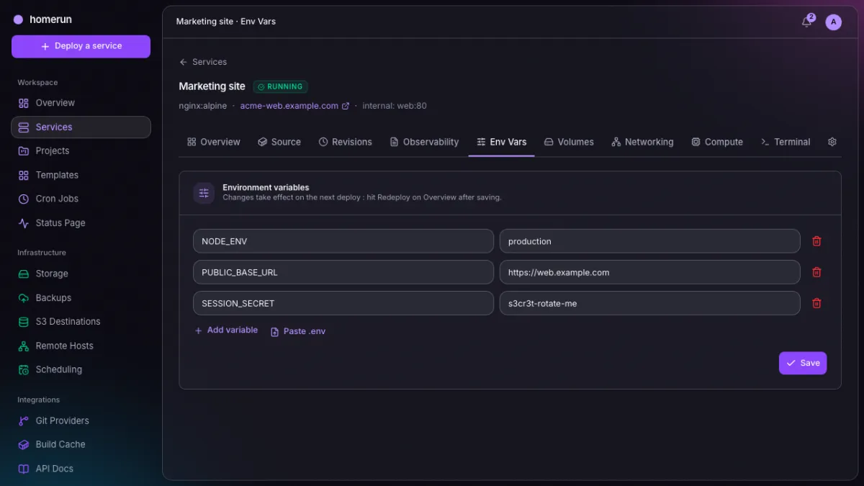This screenshot has height=486, width=864.
Task: Open service settings gear tab
Action: pyautogui.click(x=832, y=142)
